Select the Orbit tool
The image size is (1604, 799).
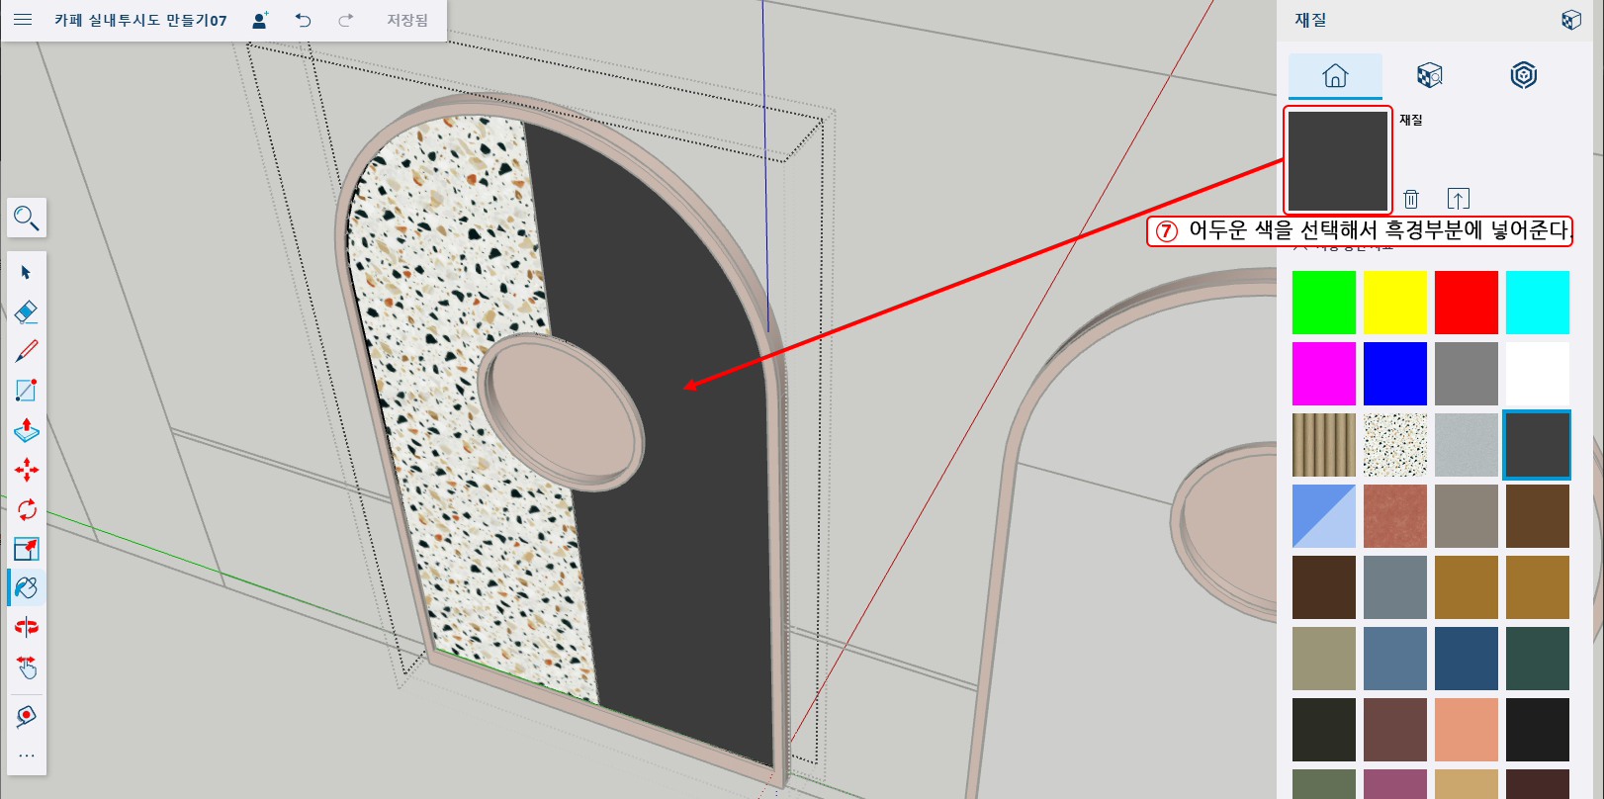pyautogui.click(x=27, y=627)
